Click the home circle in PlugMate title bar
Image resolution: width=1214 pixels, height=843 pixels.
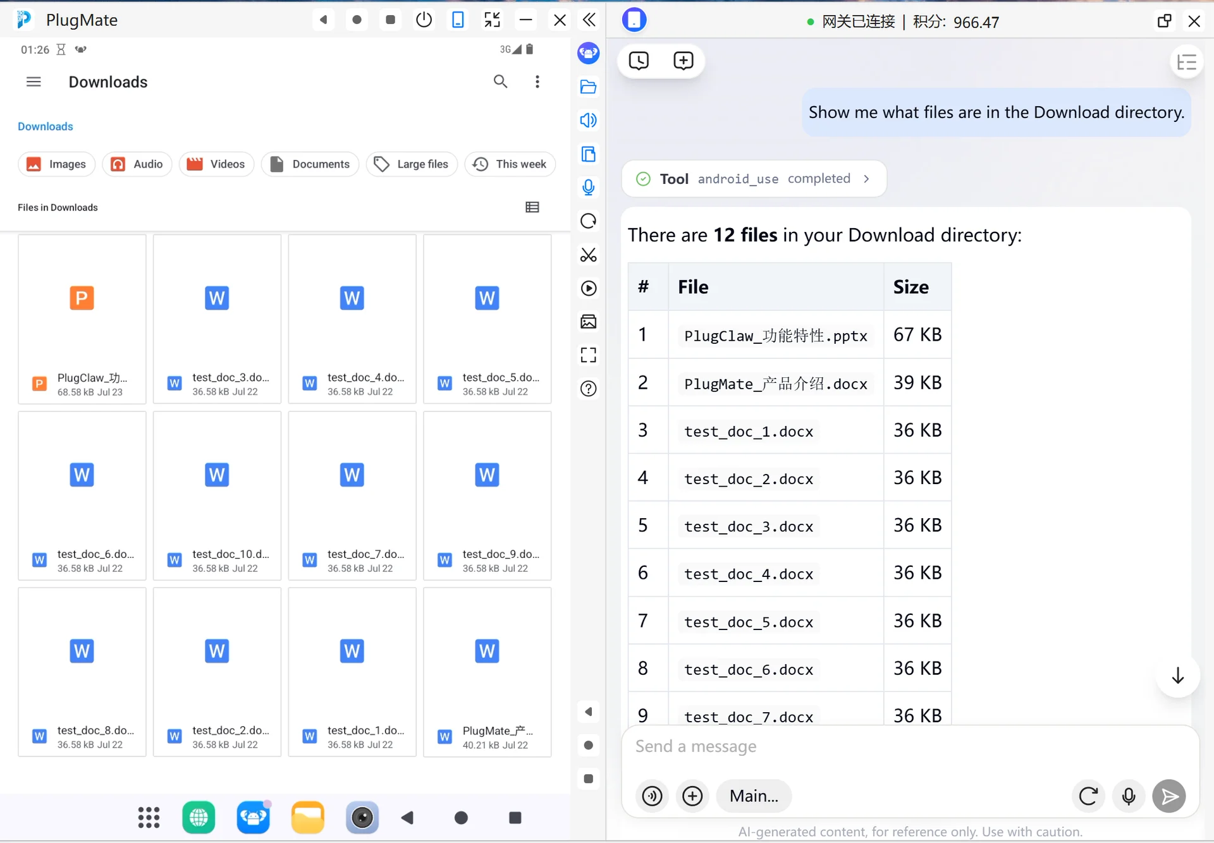(x=357, y=20)
